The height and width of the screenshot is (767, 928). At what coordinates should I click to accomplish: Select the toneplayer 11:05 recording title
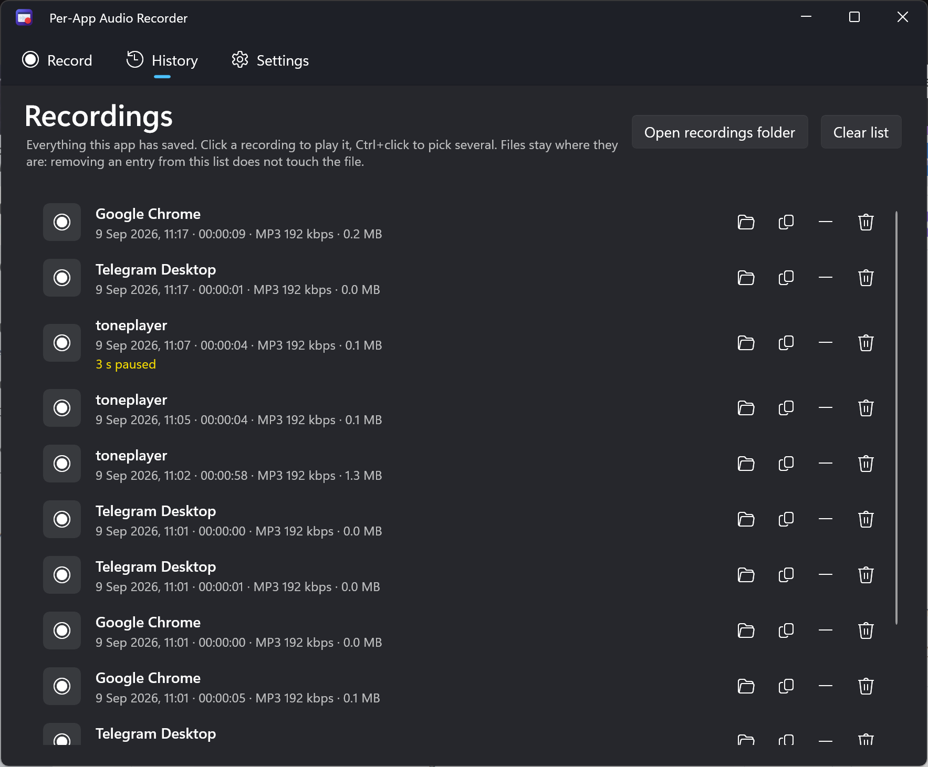[x=131, y=400]
